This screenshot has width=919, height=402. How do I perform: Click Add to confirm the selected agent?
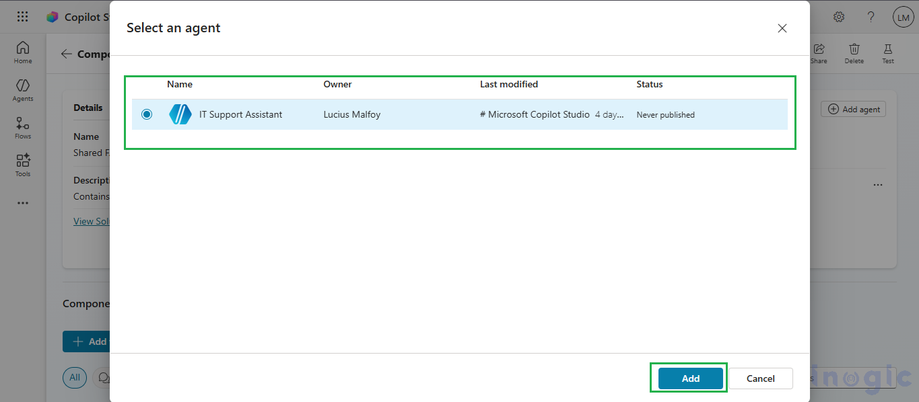[689, 378]
